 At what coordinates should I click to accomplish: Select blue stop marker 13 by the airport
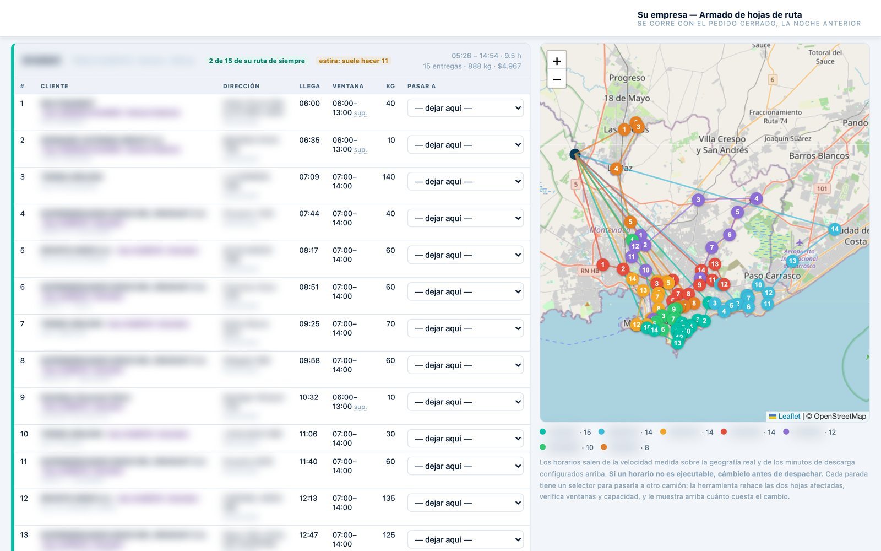coord(792,261)
